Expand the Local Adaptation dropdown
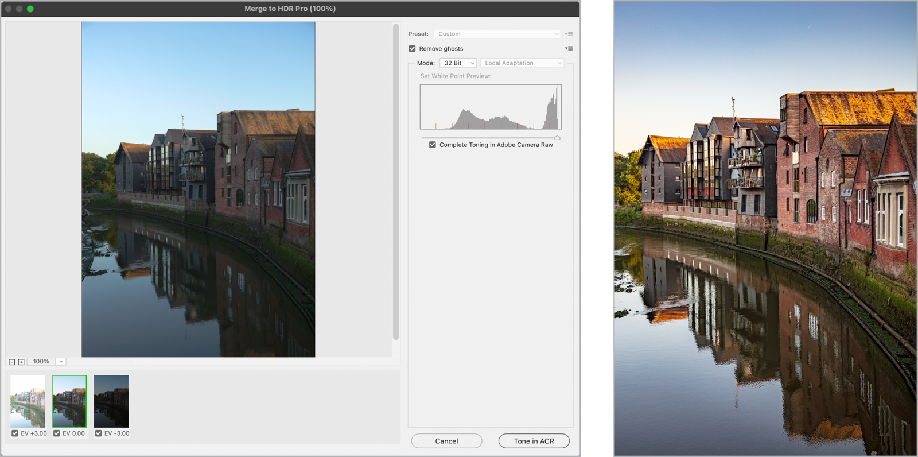This screenshot has height=457, width=918. (x=522, y=63)
